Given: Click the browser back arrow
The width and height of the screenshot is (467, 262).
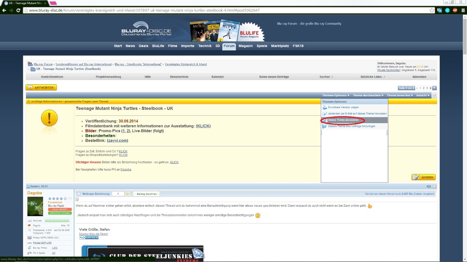Looking at the screenshot, I should point(4,10).
